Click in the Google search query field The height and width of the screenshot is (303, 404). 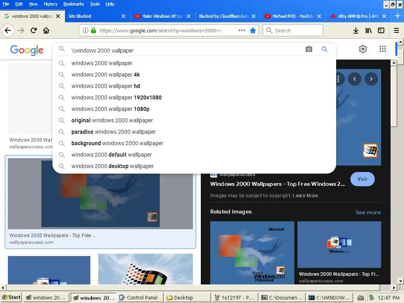tap(185, 50)
